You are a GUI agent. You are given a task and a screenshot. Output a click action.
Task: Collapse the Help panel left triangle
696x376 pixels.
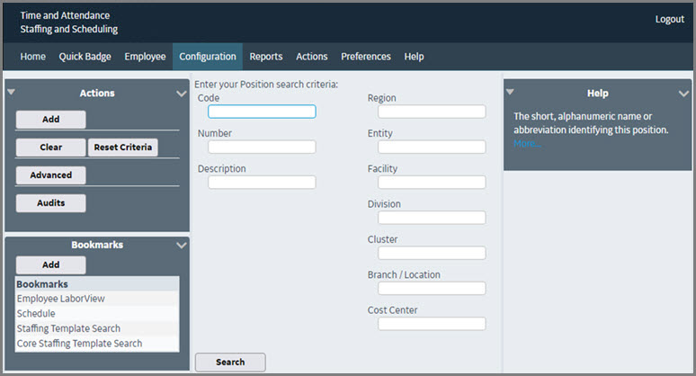tap(510, 93)
